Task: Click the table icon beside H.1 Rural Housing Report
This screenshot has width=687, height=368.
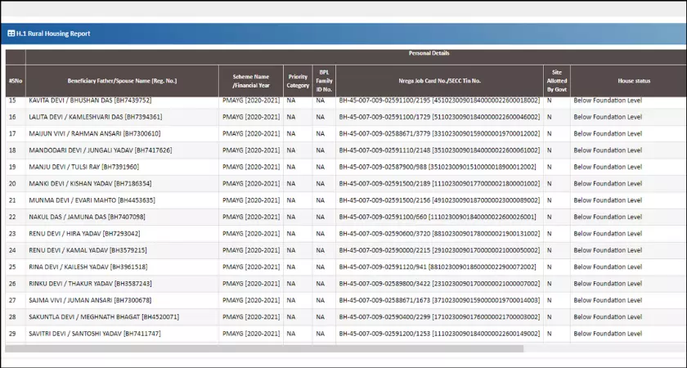Action: tap(11, 34)
